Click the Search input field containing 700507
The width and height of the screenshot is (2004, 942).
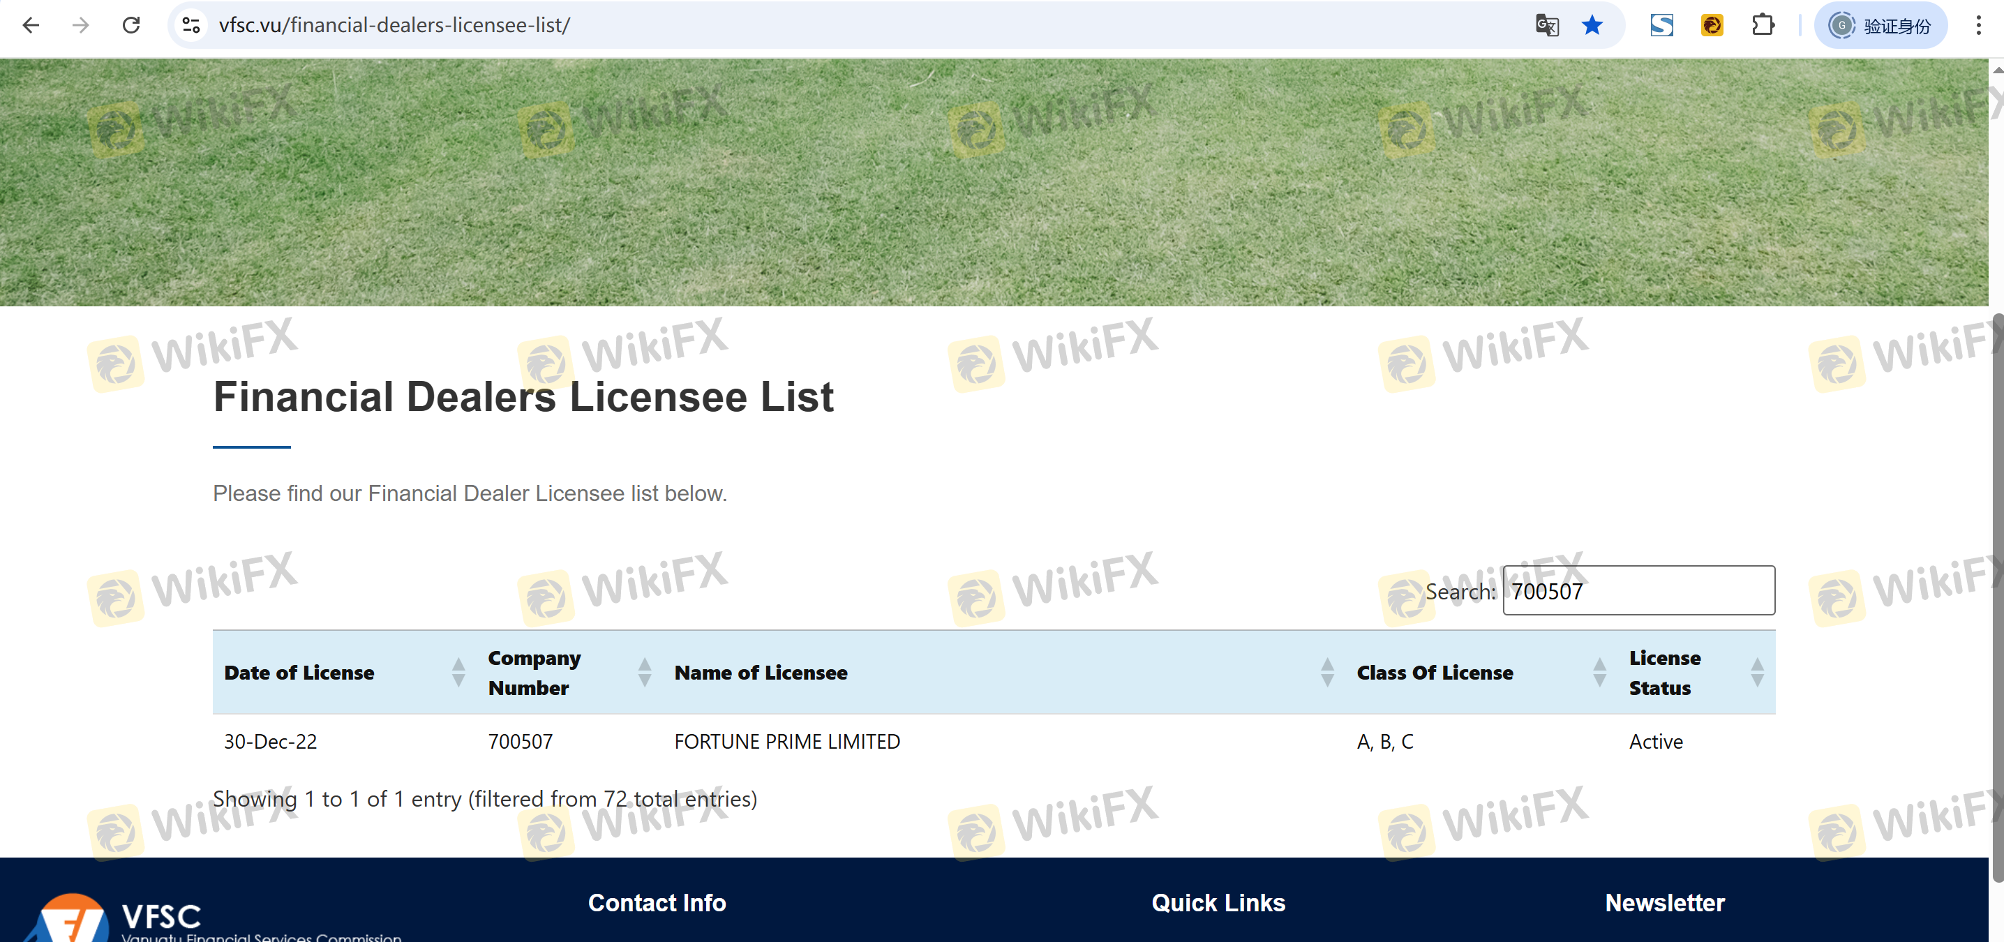[x=1638, y=590]
